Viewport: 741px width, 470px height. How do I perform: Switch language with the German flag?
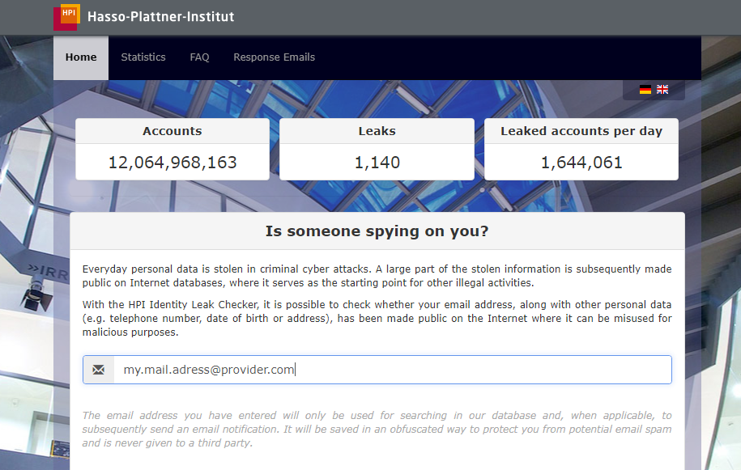[x=645, y=90]
